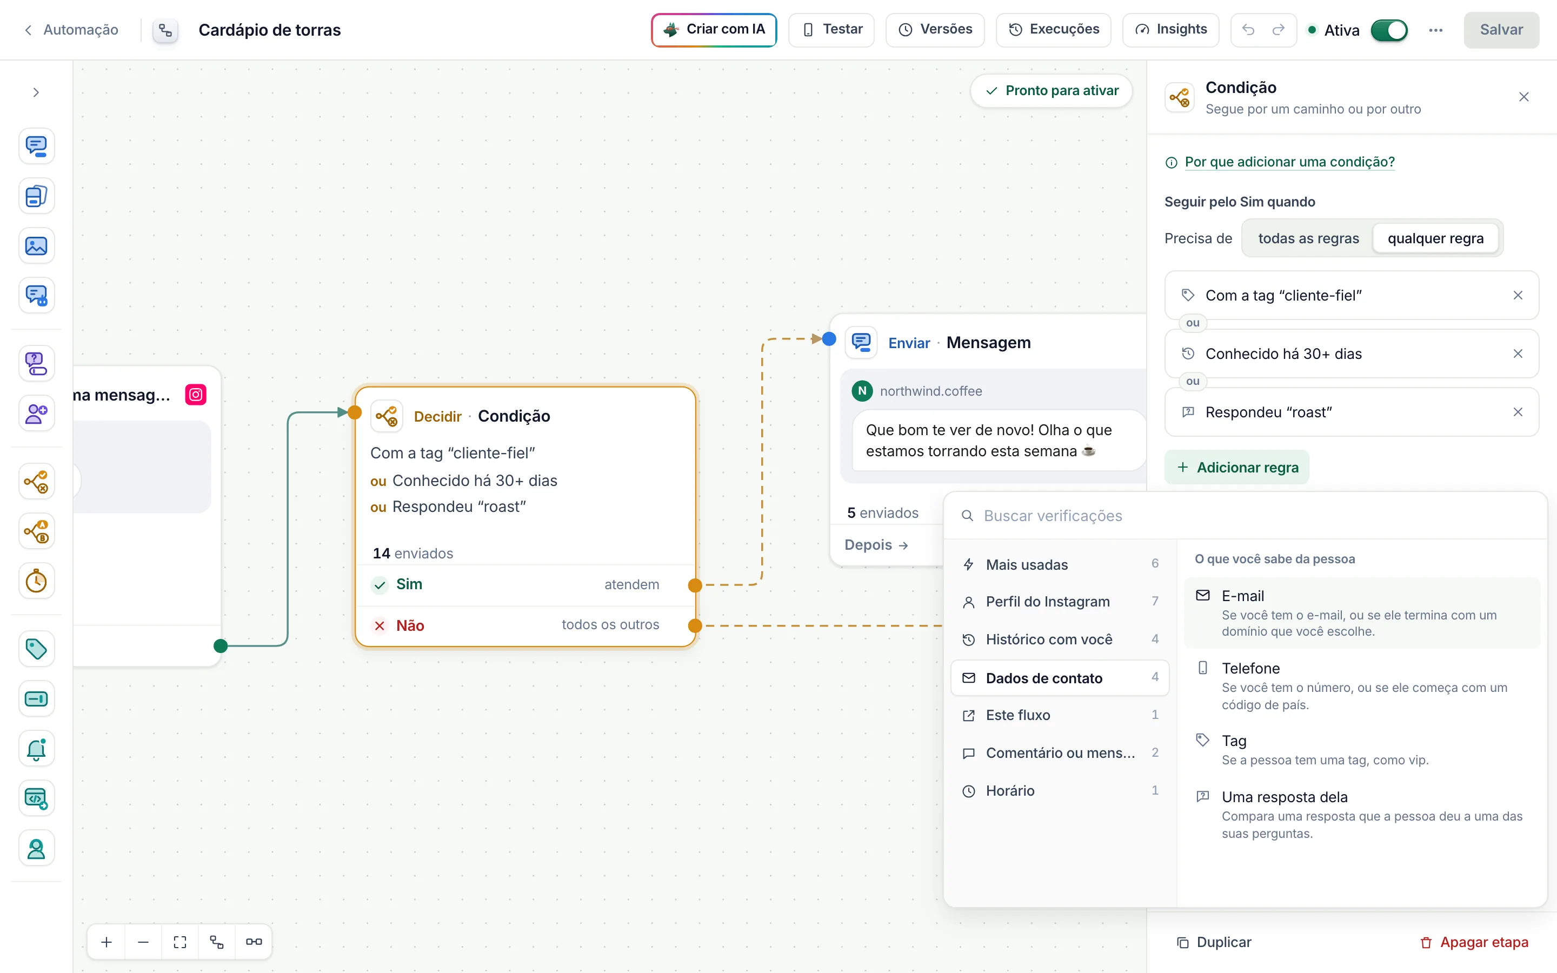Select the notification bell step icon
This screenshot has height=973, width=1557.
pyautogui.click(x=36, y=749)
